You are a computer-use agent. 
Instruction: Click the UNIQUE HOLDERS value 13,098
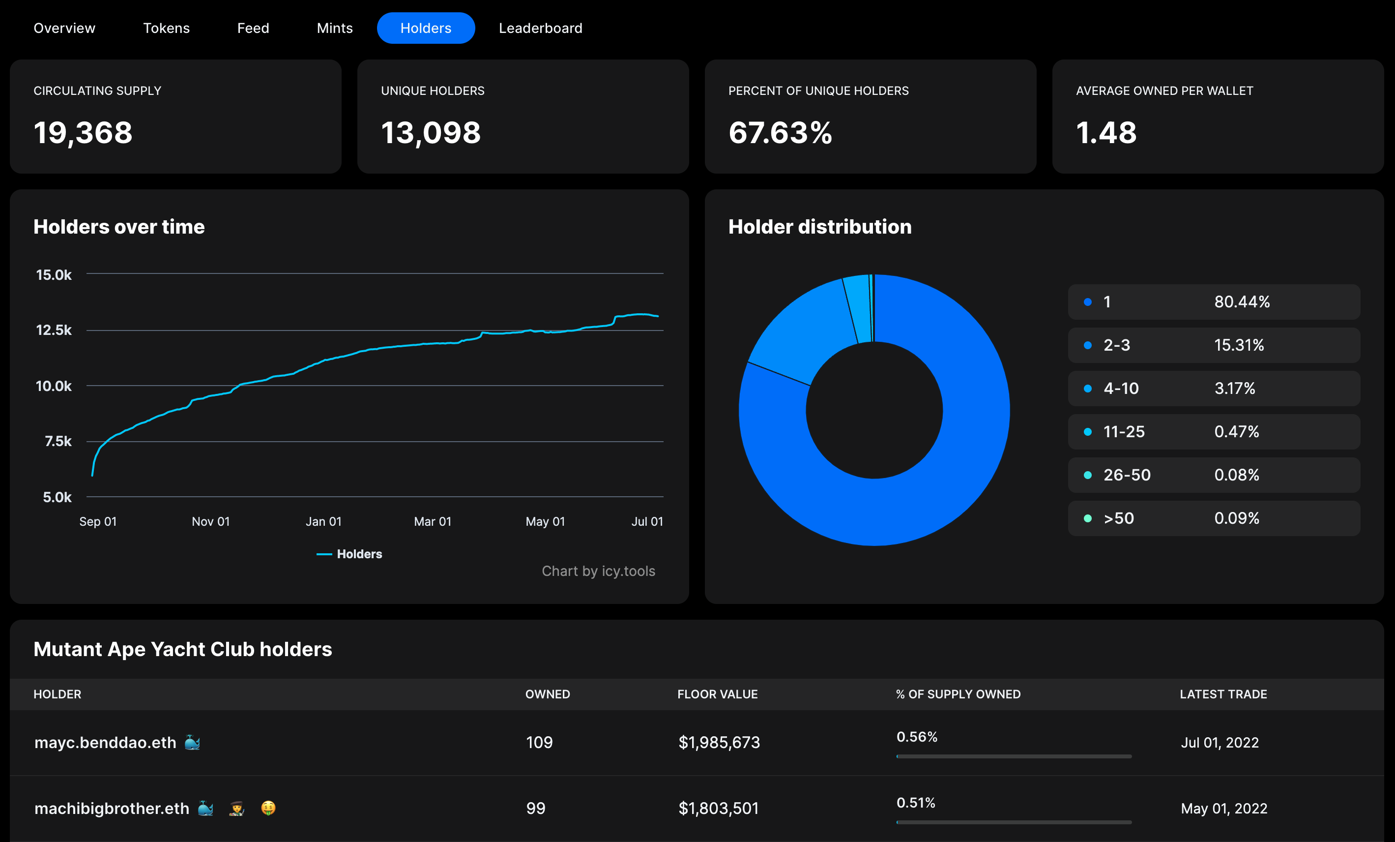[x=431, y=133]
